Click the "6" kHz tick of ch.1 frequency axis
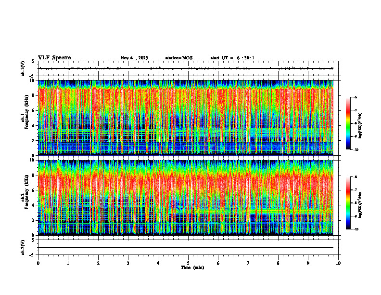 coord(34,110)
